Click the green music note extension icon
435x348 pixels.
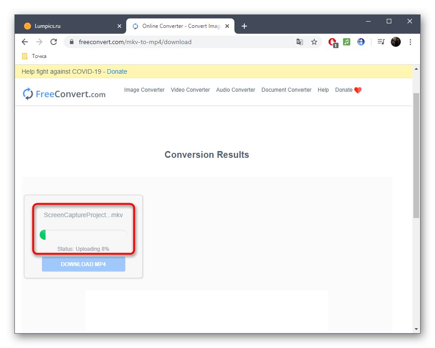(347, 41)
